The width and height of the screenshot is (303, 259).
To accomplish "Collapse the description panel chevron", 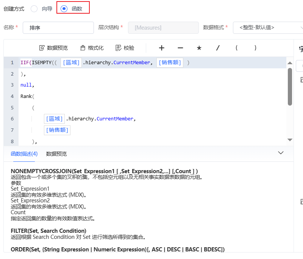I will pyautogui.click(x=281, y=153).
